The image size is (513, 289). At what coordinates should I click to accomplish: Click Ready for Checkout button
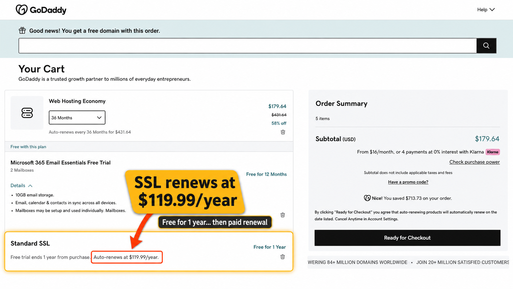click(x=407, y=238)
